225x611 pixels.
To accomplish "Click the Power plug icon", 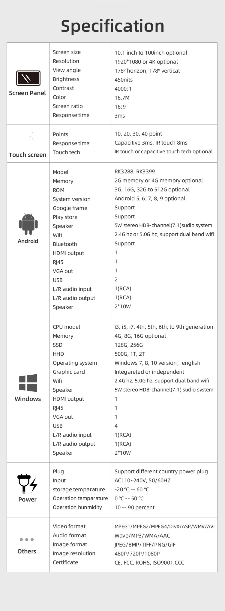I will pos(27,484).
